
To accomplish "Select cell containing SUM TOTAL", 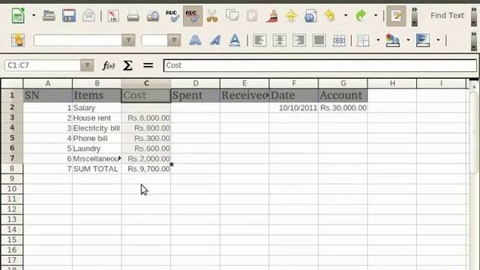I will click(x=97, y=169).
